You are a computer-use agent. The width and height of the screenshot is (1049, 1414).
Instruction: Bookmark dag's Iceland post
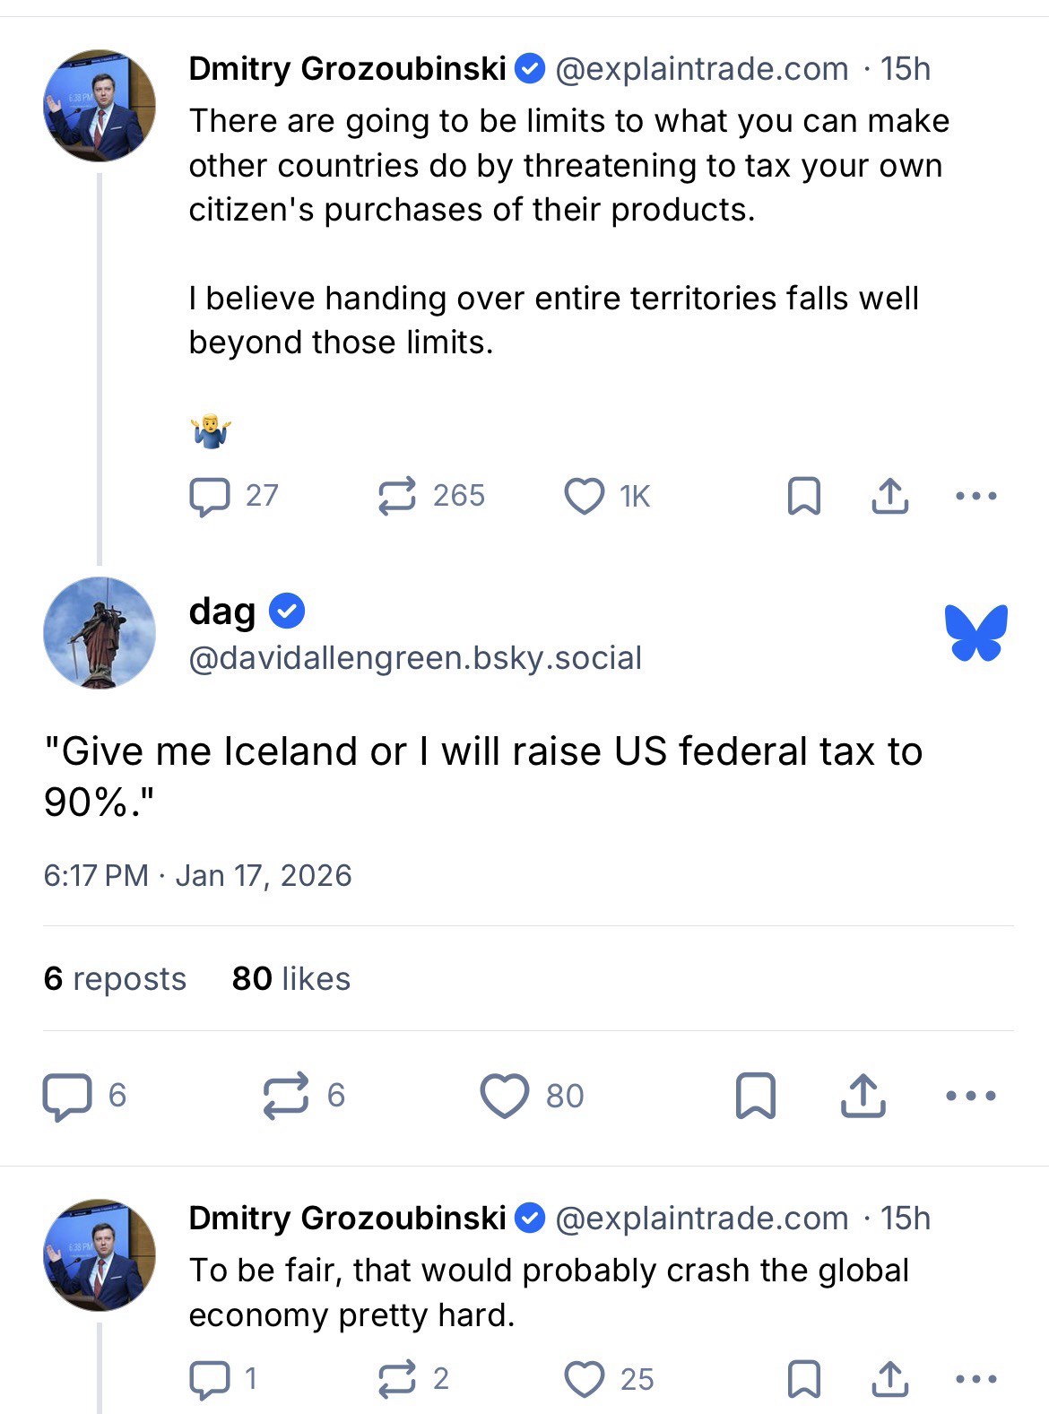point(755,1096)
